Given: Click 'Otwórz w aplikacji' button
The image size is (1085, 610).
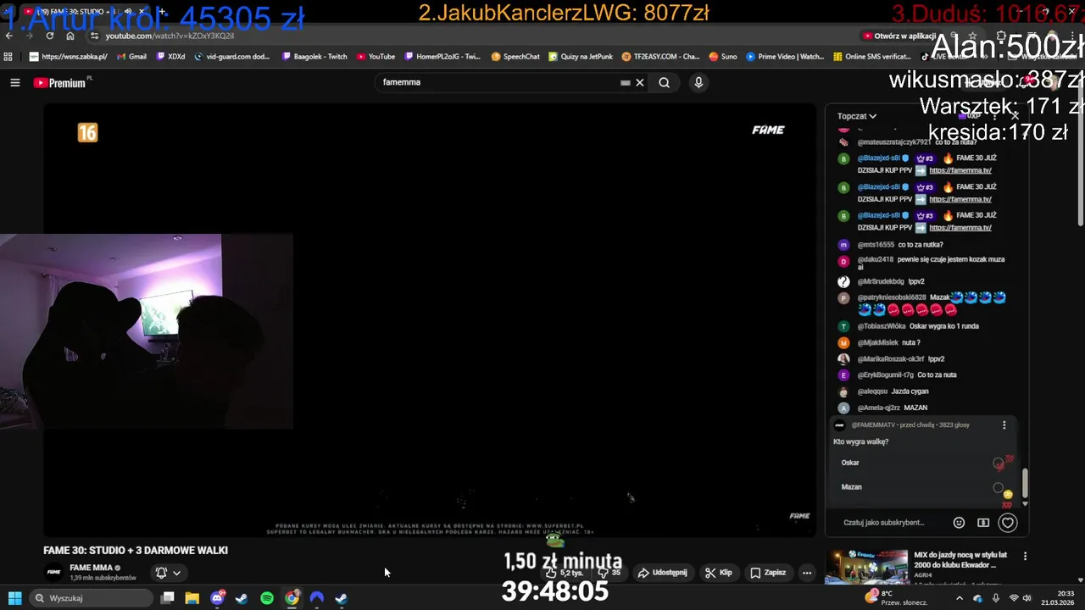Looking at the screenshot, I should click(x=899, y=36).
